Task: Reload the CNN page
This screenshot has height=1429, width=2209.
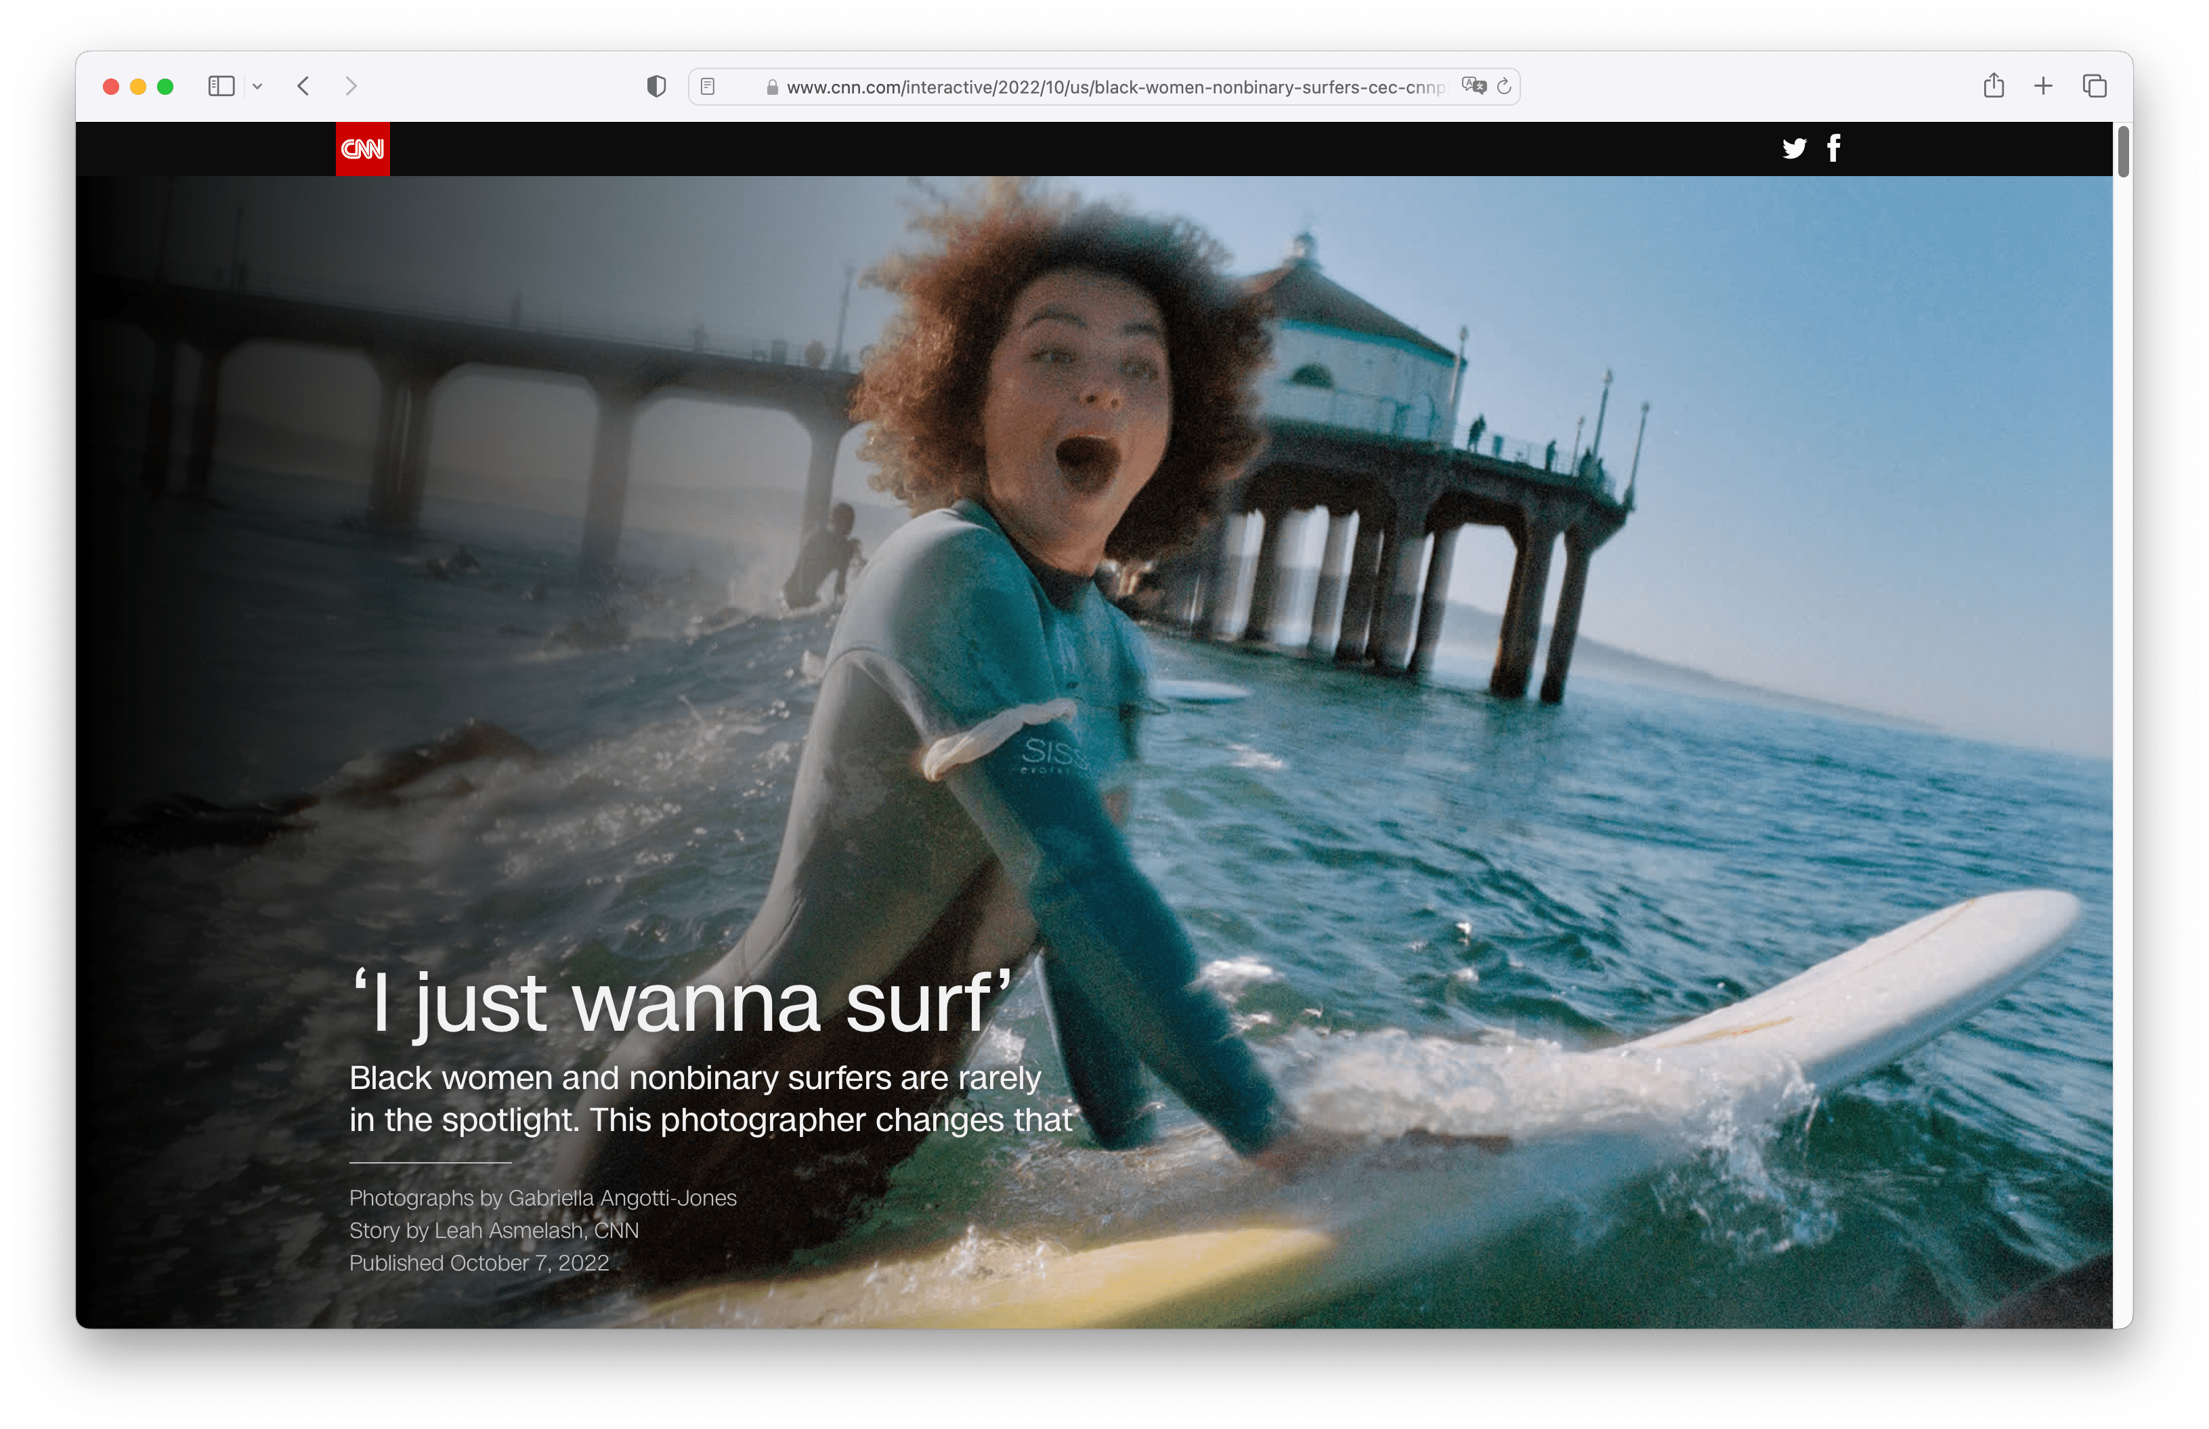Action: click(x=1505, y=86)
